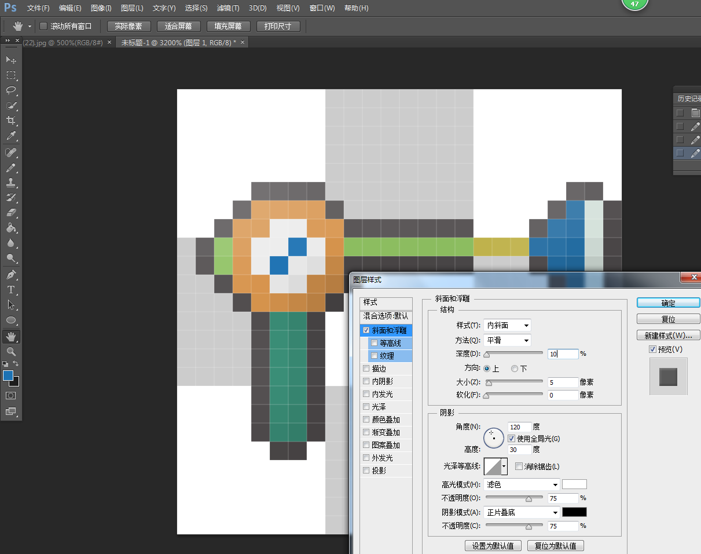
Task: Select the Lasso tool
Action: (x=11, y=90)
